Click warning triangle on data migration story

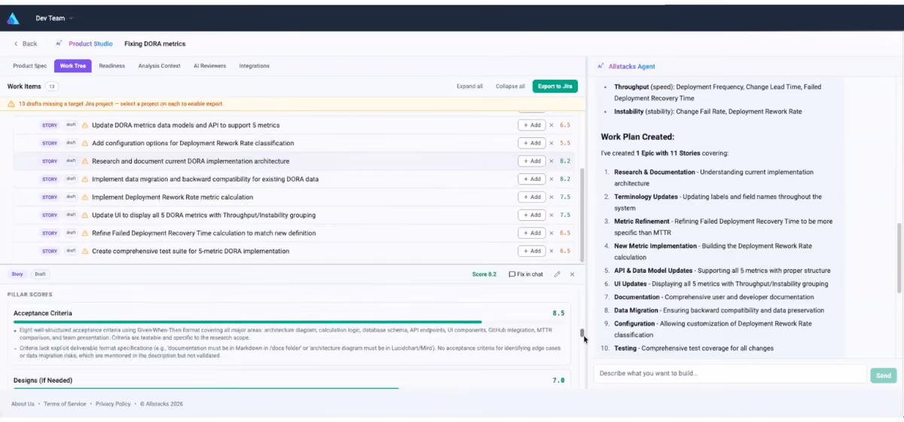click(85, 179)
